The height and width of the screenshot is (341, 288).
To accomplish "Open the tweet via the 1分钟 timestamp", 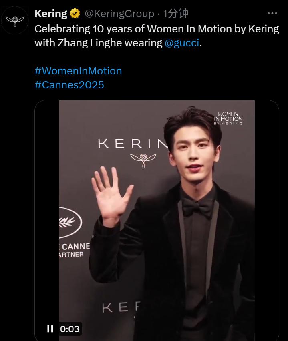I will coord(175,14).
